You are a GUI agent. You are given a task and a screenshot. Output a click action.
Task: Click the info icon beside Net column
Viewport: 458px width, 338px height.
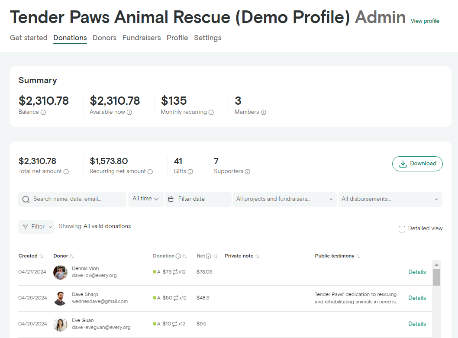(x=209, y=256)
